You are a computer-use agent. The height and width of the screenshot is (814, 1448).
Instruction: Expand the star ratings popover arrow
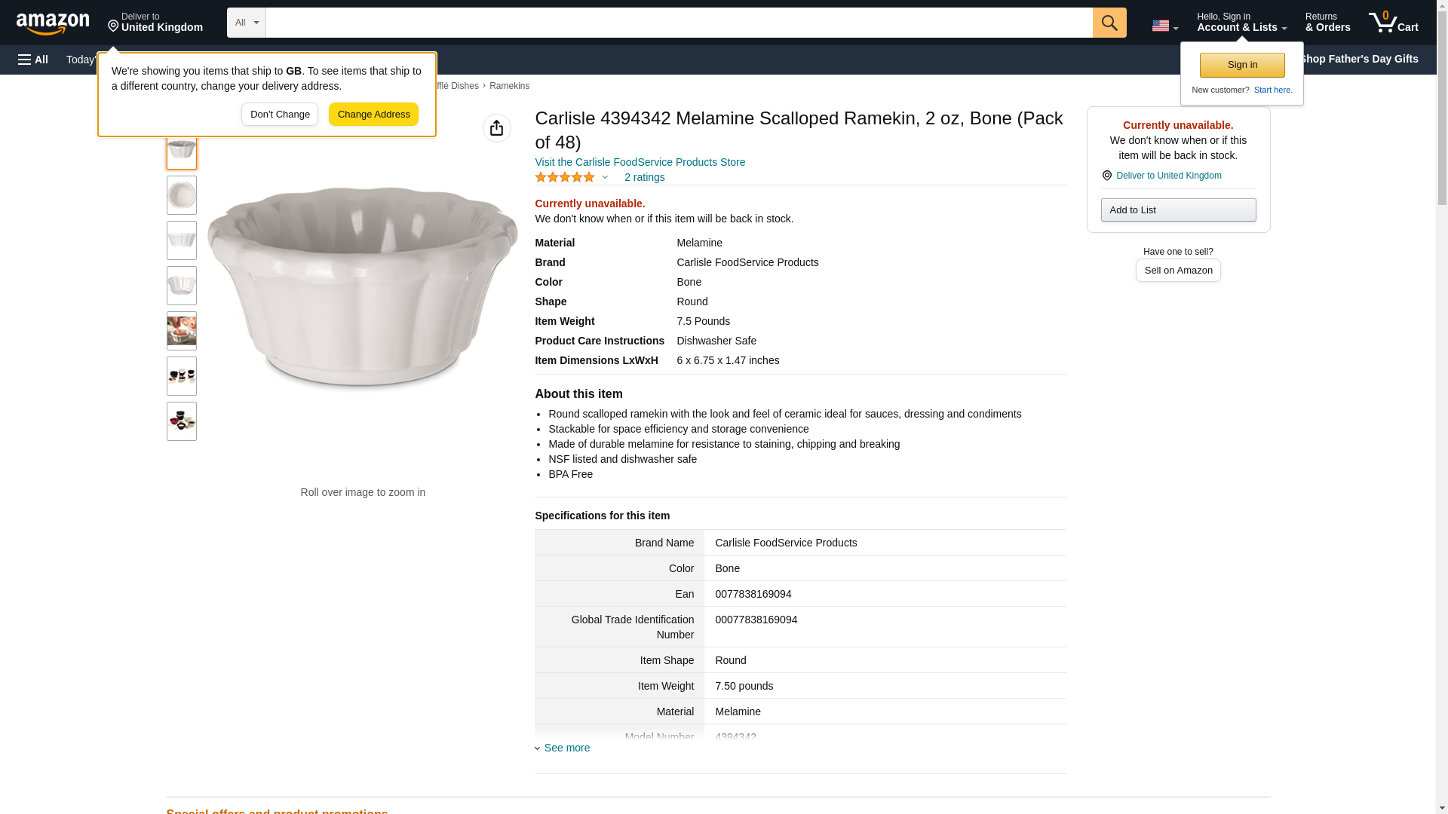(x=605, y=177)
